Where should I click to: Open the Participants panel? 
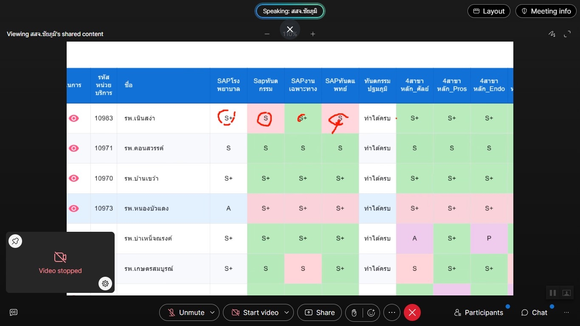click(x=479, y=312)
